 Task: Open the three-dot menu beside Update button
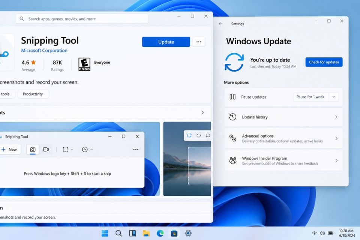(199, 42)
